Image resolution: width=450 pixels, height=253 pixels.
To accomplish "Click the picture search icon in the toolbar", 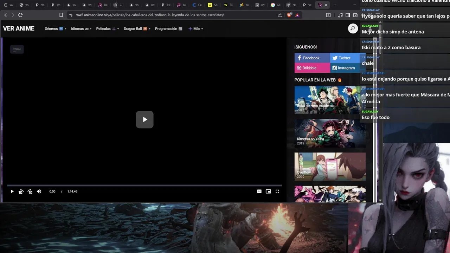I will [328, 15].
